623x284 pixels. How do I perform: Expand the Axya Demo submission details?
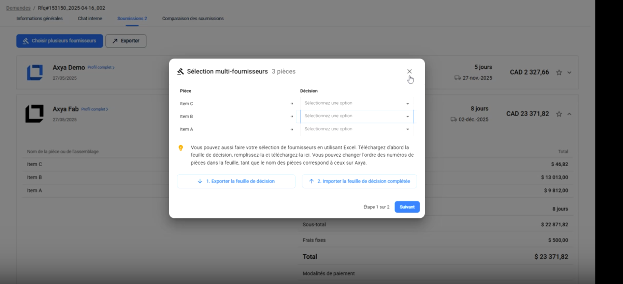(x=569, y=72)
